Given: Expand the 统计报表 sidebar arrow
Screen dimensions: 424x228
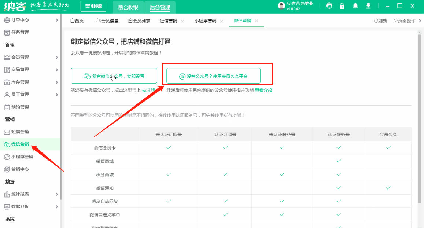Looking at the screenshot, I should coord(56,194).
